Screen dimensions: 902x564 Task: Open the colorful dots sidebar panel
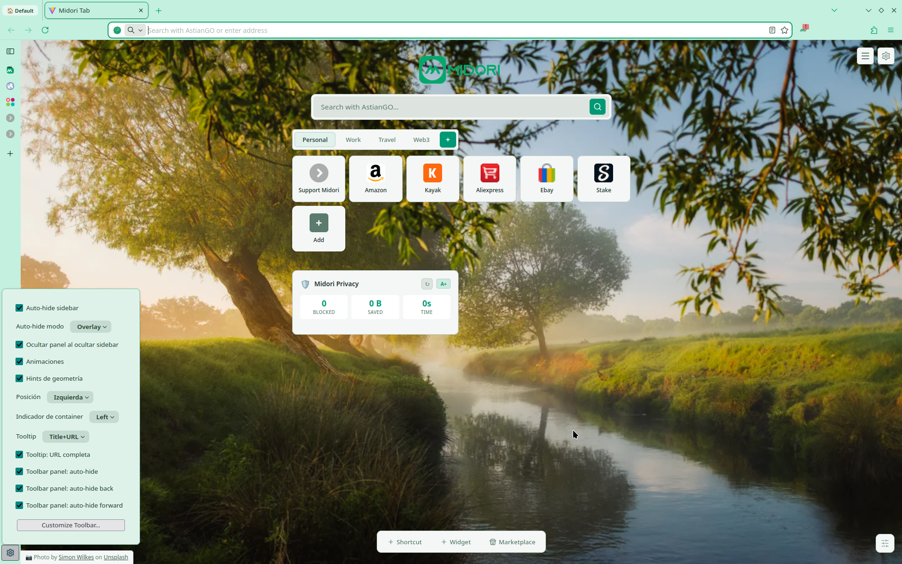tap(10, 102)
